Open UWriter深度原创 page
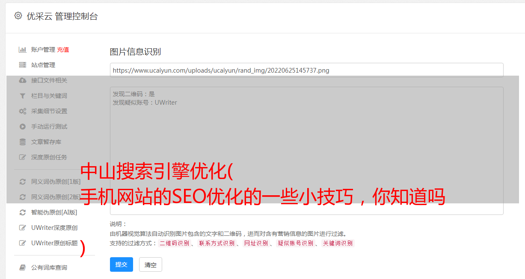The height and width of the screenshot is (279, 525). [54, 228]
